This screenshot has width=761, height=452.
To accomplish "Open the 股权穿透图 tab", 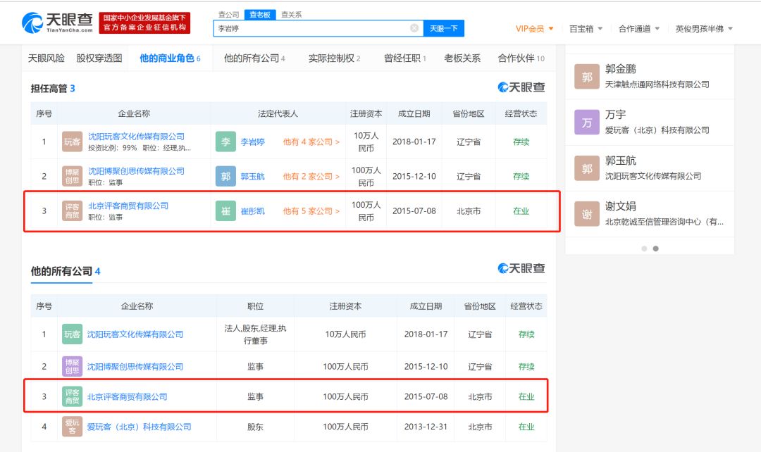I will click(99, 58).
